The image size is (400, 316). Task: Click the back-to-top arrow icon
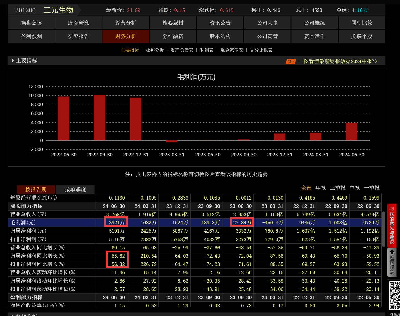[392, 252]
